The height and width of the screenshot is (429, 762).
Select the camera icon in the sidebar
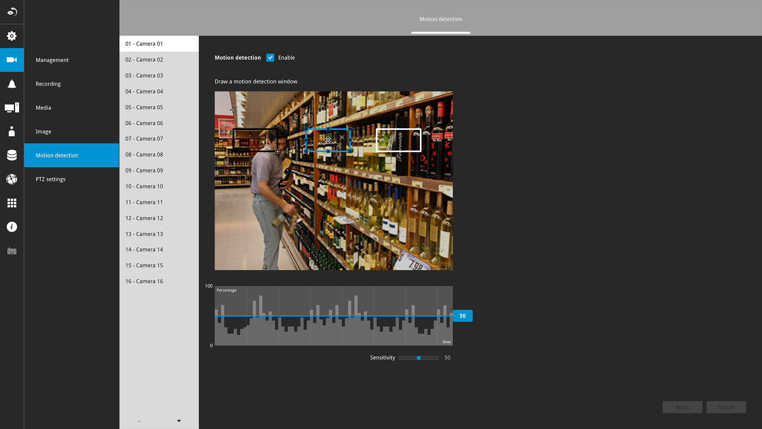click(x=12, y=60)
